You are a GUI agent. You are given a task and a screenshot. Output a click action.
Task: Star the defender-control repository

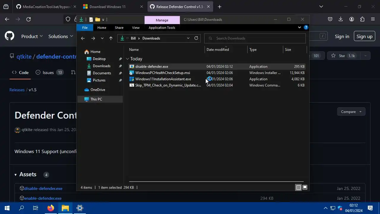[343, 56]
